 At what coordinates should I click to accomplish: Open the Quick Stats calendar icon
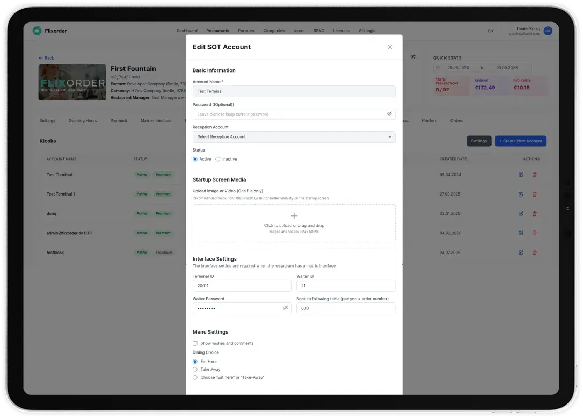coord(438,68)
